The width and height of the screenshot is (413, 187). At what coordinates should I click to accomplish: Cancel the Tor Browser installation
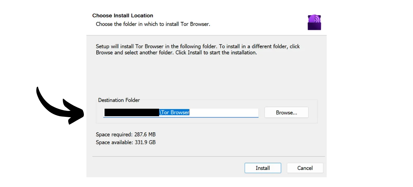305,168
